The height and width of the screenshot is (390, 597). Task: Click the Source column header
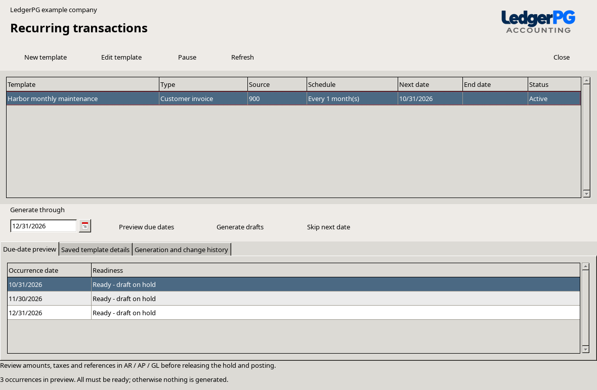click(277, 84)
